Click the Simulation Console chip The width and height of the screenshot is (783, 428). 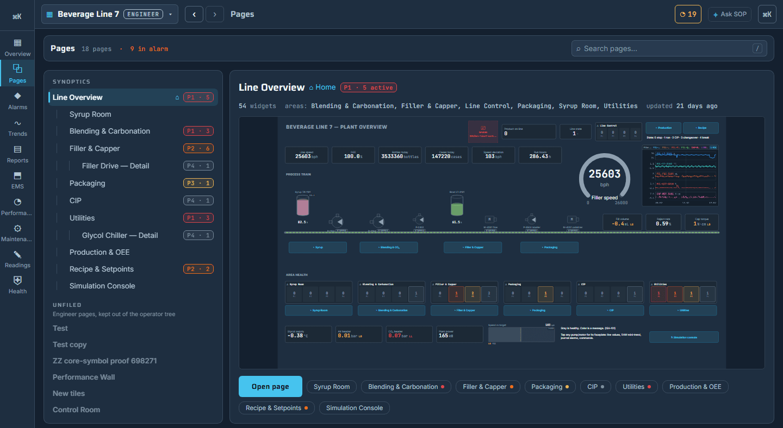pyautogui.click(x=355, y=408)
